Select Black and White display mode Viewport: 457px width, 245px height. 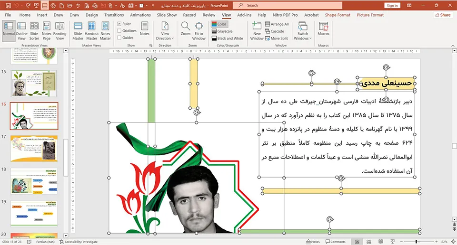click(228, 38)
